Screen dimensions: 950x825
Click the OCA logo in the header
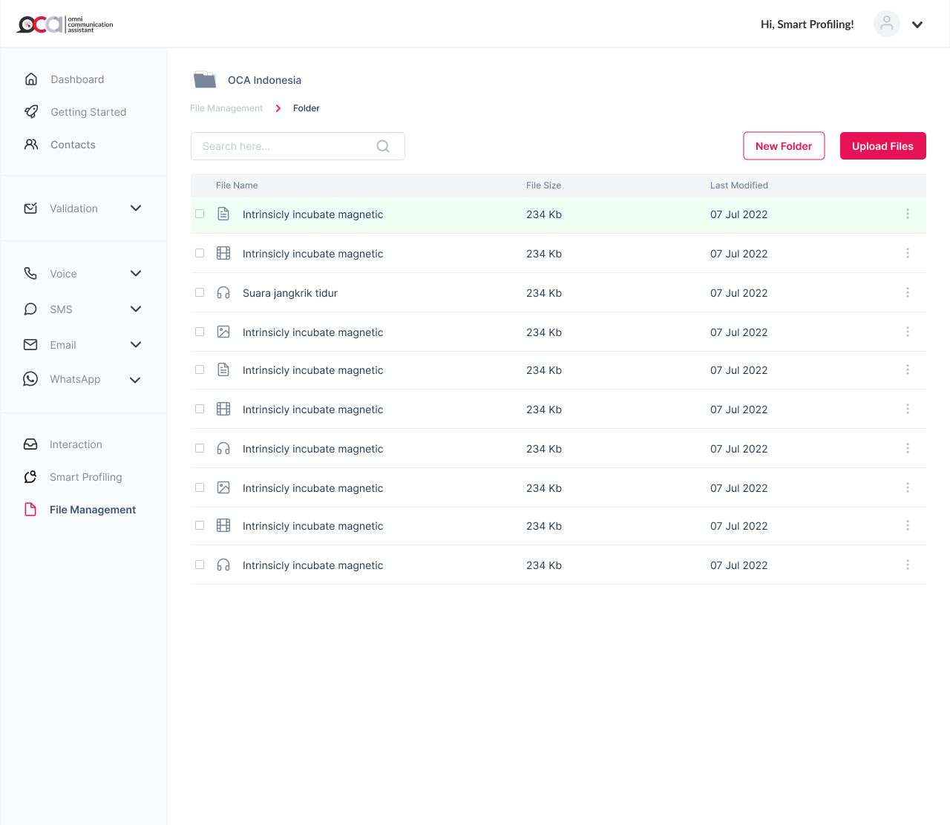(x=65, y=24)
